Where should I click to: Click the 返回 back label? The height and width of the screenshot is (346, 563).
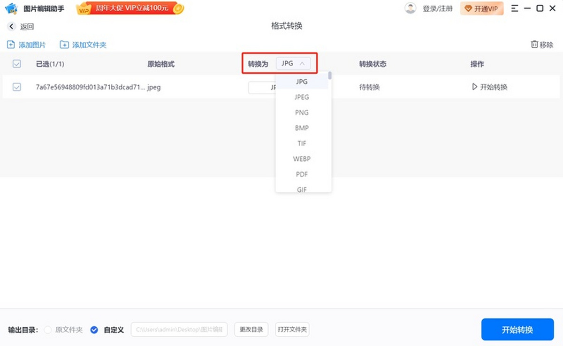coord(27,27)
